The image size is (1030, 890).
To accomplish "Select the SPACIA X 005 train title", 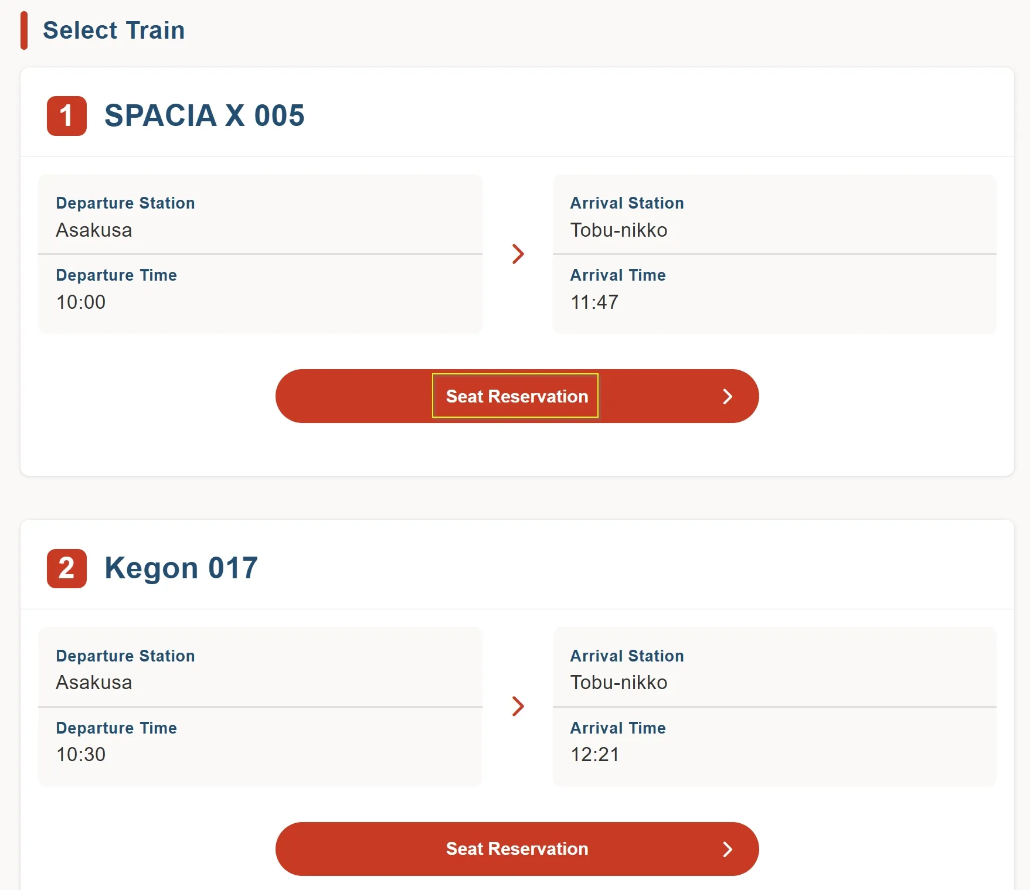I will (x=204, y=115).
